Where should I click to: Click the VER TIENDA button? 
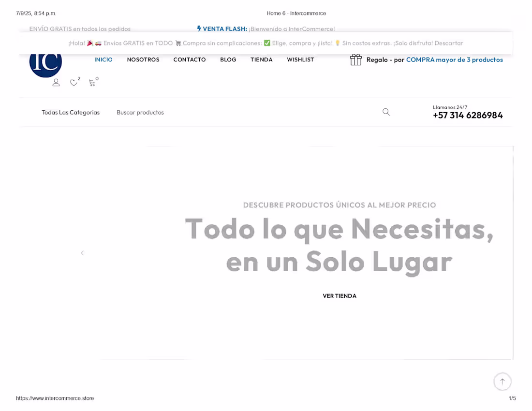340,295
